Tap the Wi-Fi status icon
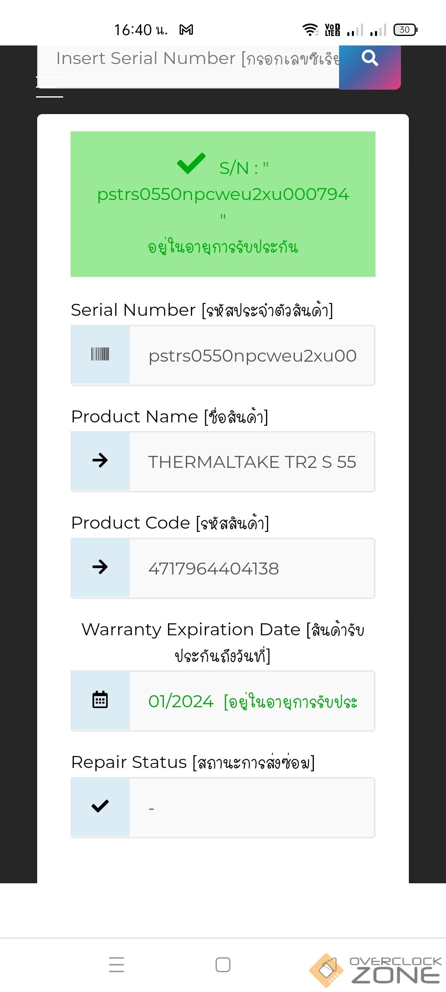Image resolution: width=446 pixels, height=992 pixels. pos(310,30)
